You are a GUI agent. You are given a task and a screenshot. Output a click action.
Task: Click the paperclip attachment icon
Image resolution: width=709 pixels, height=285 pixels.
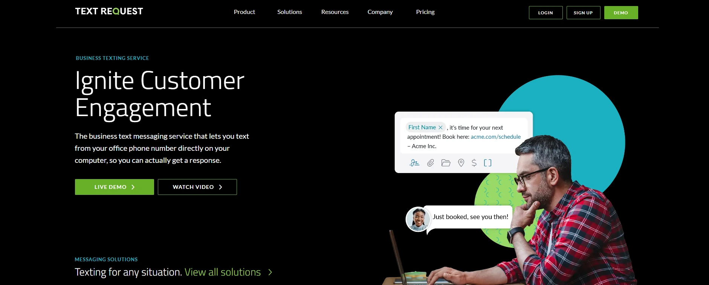coord(431,163)
